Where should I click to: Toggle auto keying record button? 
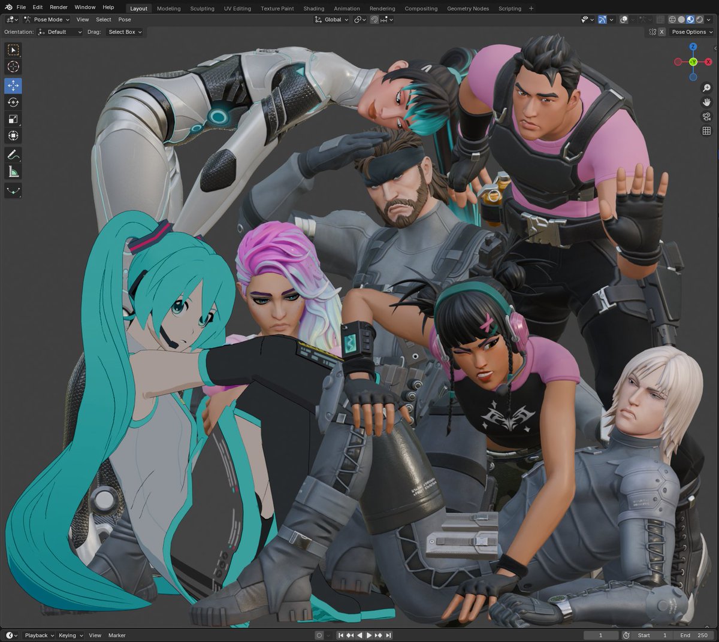(319, 635)
